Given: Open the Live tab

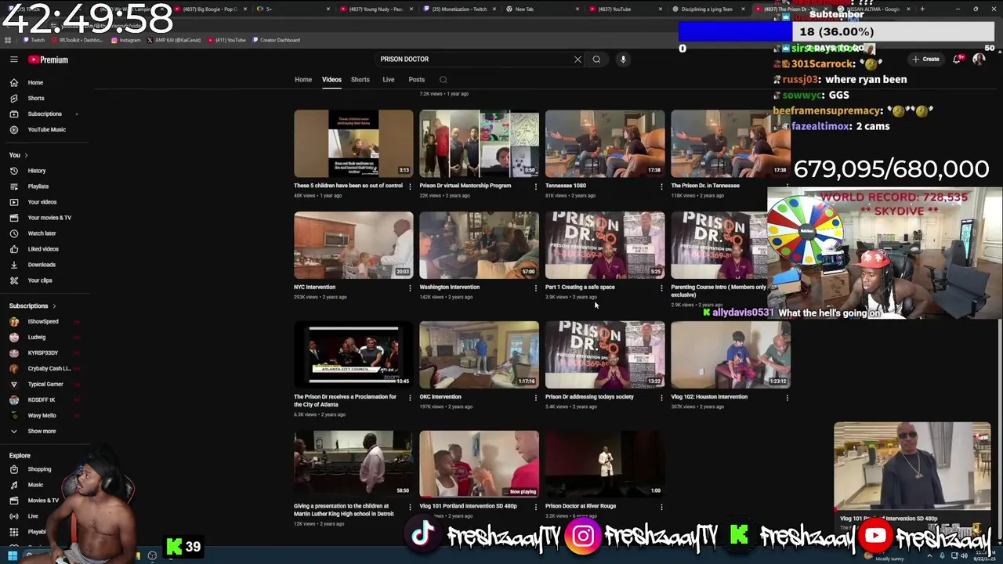Looking at the screenshot, I should click(x=388, y=80).
